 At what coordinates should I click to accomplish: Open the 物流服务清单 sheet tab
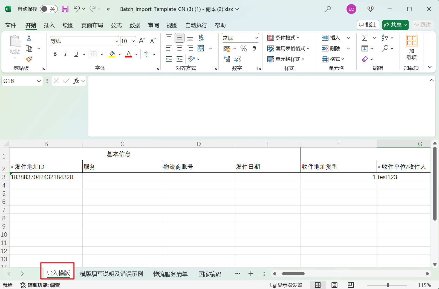coord(171,274)
